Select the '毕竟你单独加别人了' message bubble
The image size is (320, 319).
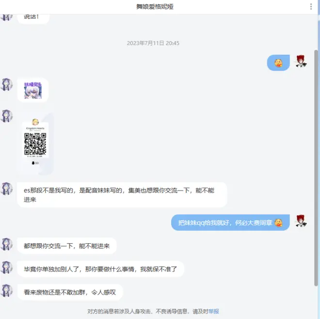[x=100, y=269]
